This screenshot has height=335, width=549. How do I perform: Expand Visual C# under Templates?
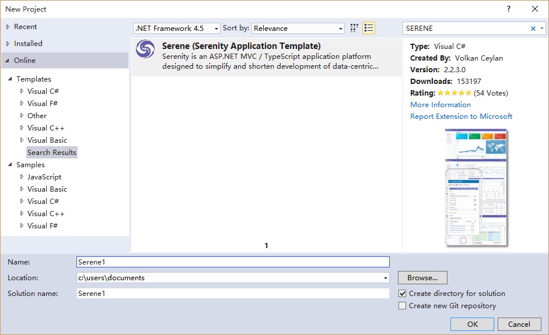[x=22, y=91]
